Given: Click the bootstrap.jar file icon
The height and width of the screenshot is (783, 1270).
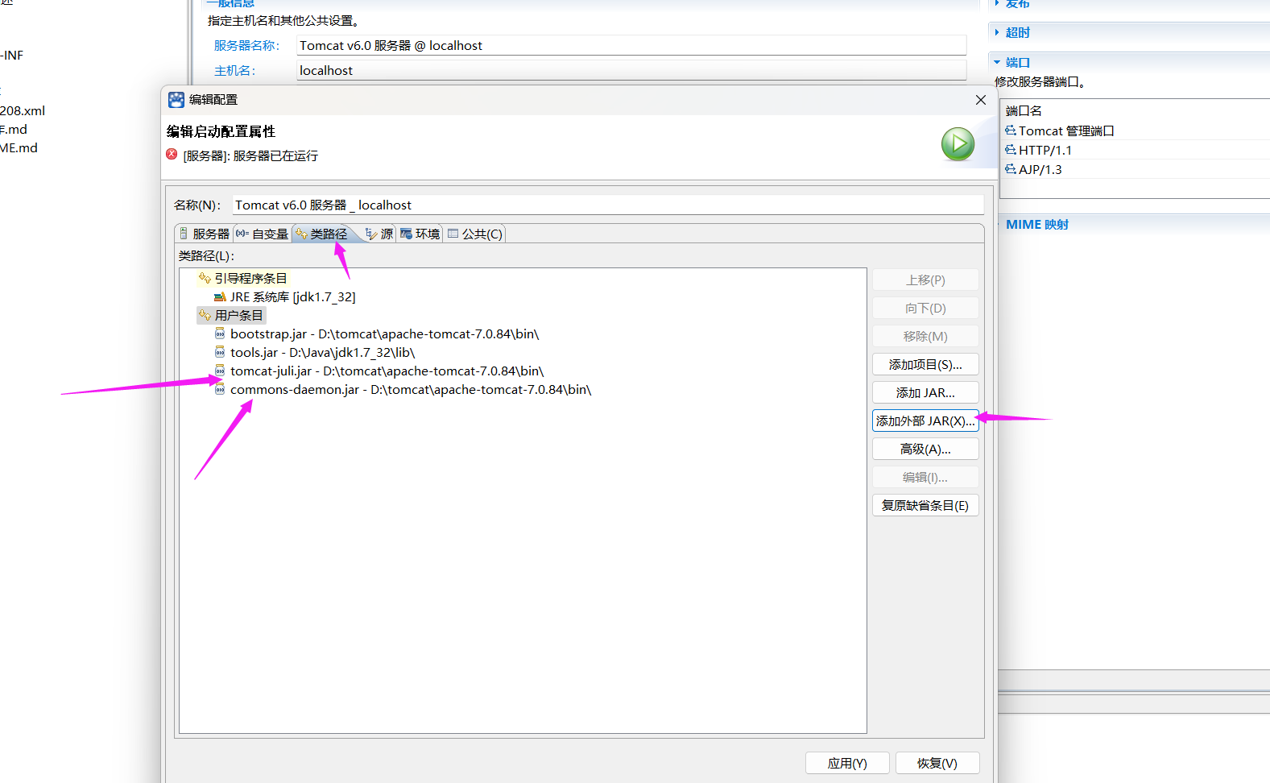Looking at the screenshot, I should (220, 333).
